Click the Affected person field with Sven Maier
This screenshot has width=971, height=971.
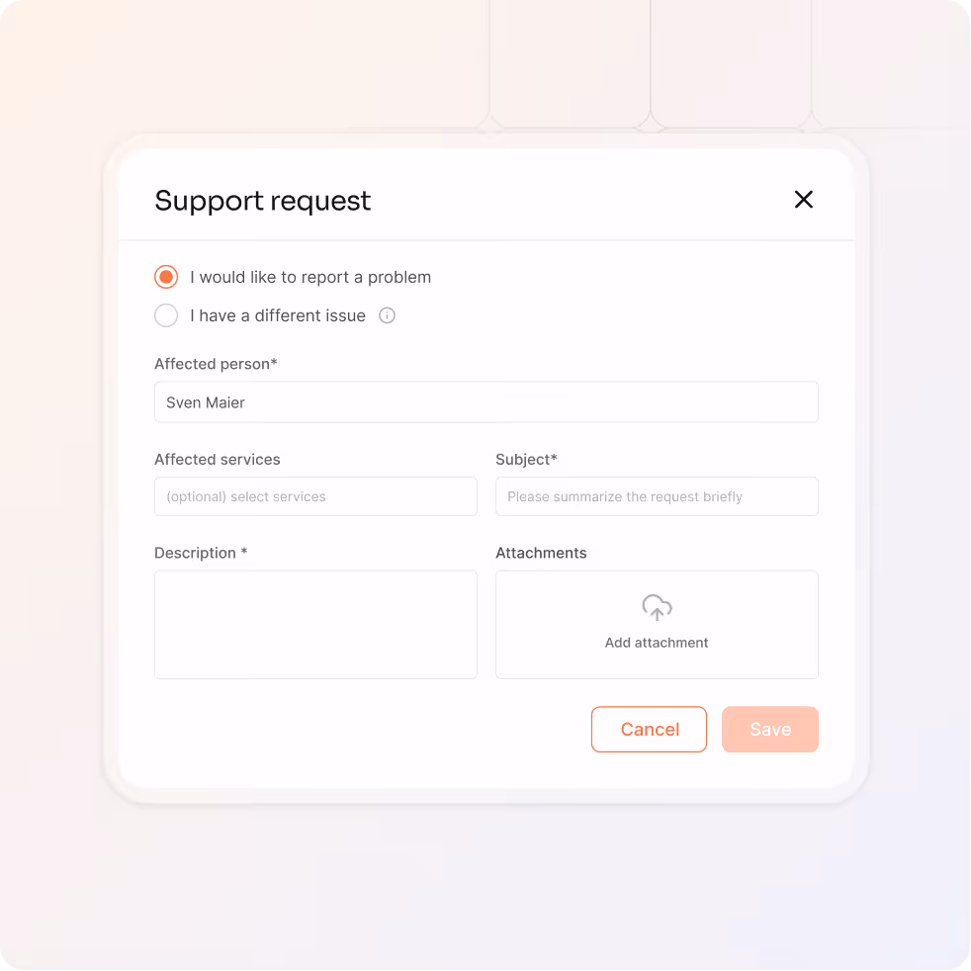tap(486, 401)
